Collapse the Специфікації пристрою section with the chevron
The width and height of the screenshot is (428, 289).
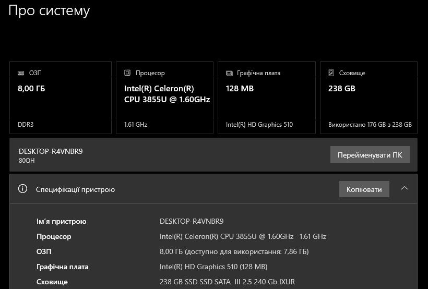[x=405, y=189]
